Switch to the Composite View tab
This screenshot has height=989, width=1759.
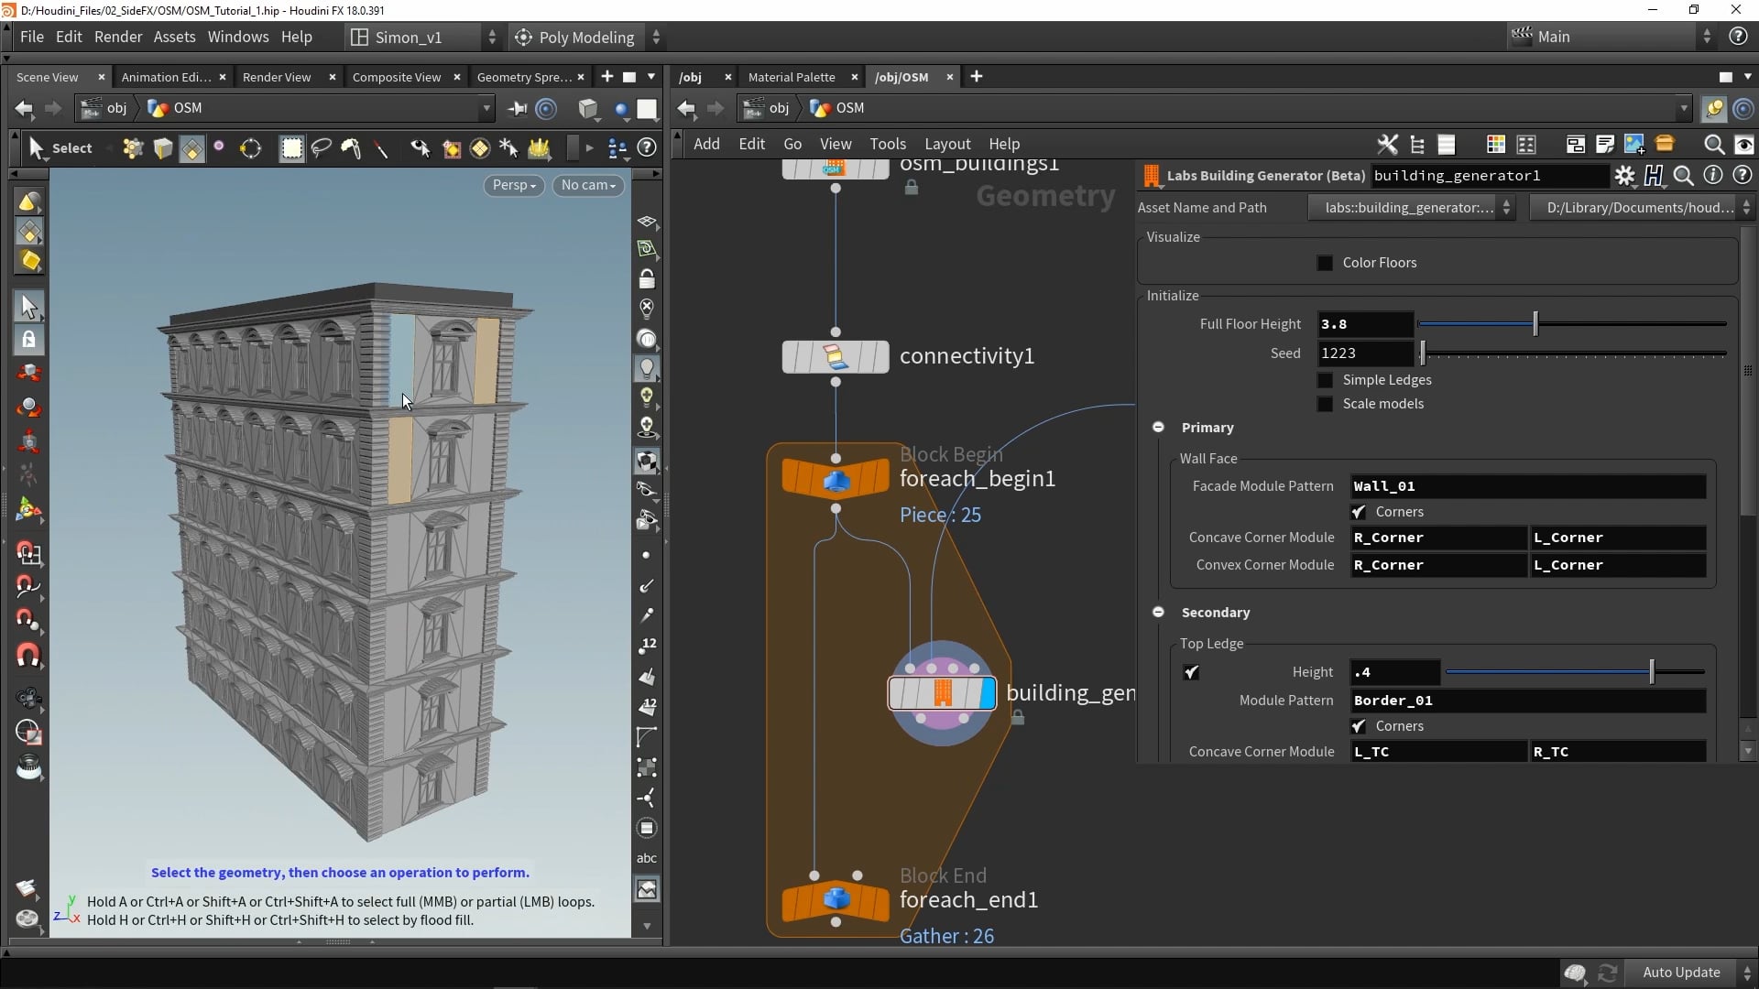(x=396, y=77)
